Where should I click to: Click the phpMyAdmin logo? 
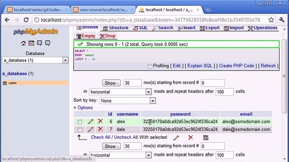[36, 31]
